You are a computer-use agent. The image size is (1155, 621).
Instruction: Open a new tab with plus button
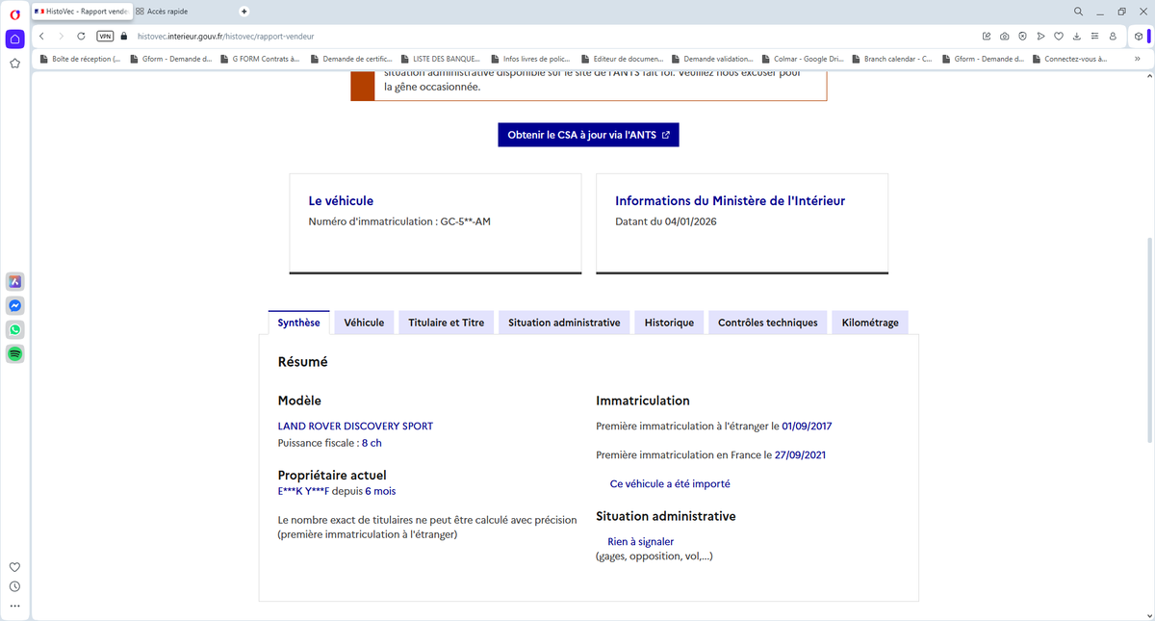point(244,11)
